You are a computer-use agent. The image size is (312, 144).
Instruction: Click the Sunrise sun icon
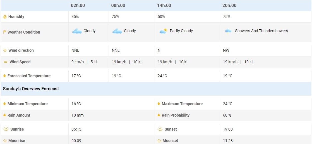tap(6, 129)
